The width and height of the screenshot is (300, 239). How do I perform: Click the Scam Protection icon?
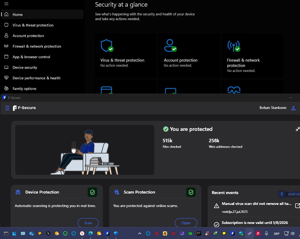117,192
